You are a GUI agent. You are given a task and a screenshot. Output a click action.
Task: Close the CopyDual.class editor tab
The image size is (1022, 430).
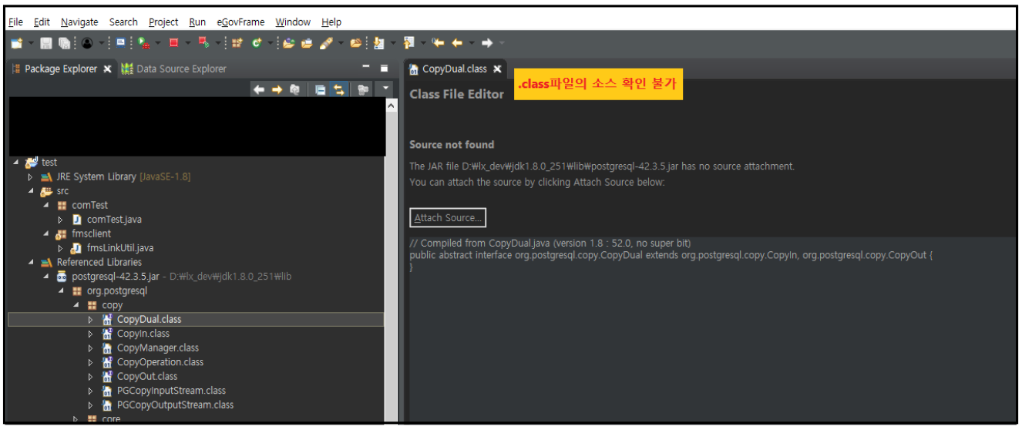(x=498, y=69)
